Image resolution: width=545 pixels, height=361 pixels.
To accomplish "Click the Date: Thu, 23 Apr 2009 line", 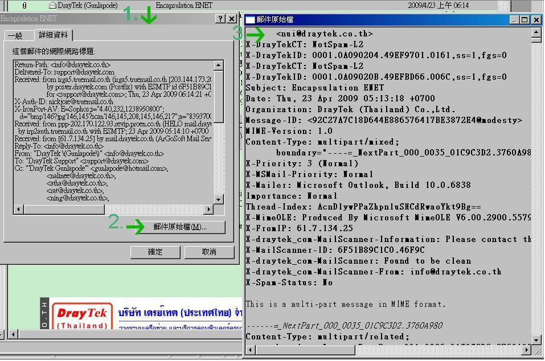I will (341, 99).
